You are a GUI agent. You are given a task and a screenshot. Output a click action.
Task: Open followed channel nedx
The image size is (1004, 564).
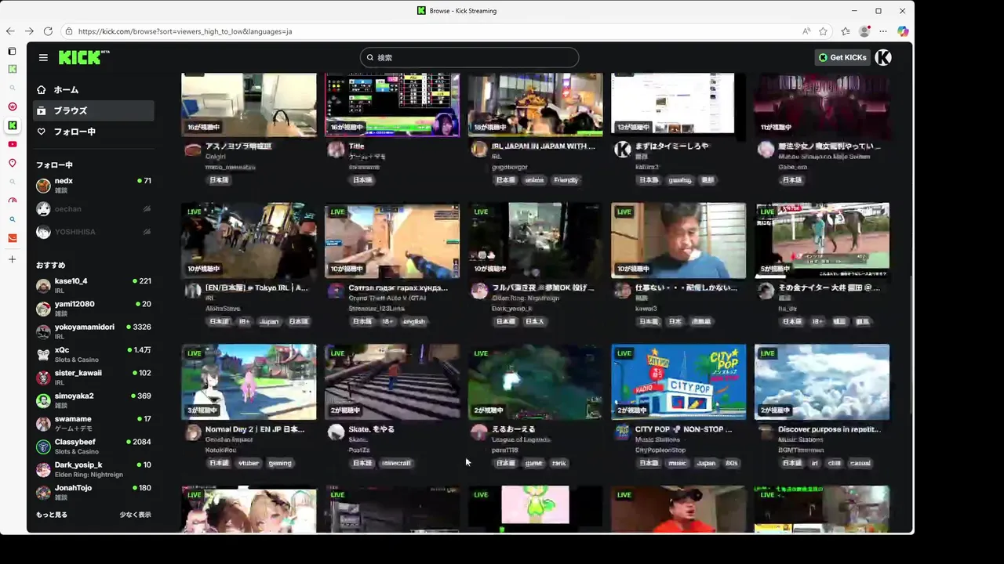coord(93,185)
